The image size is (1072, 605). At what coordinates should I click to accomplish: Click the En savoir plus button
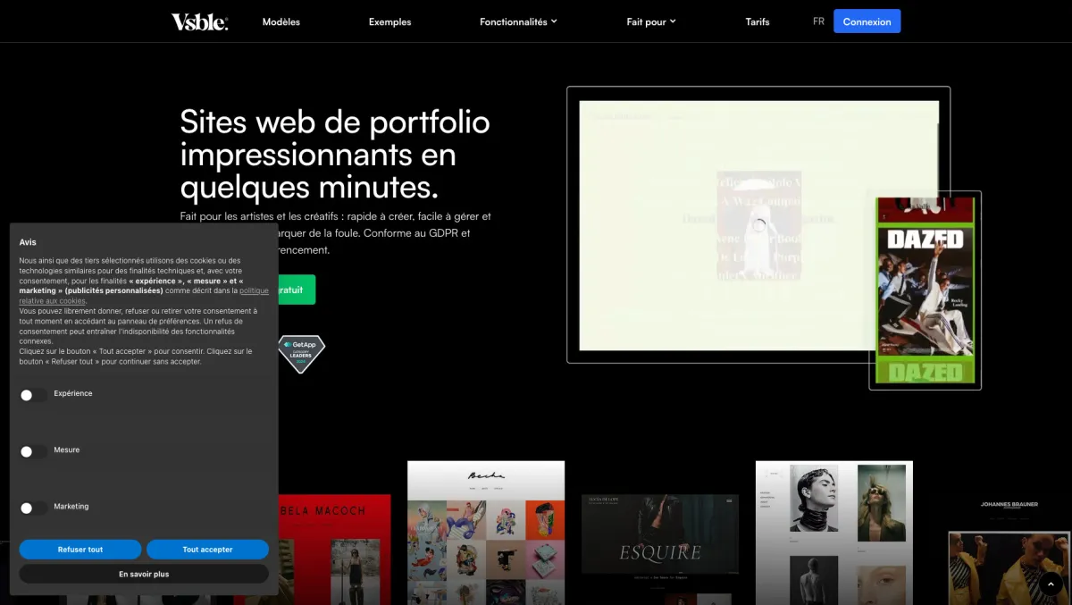(x=144, y=574)
